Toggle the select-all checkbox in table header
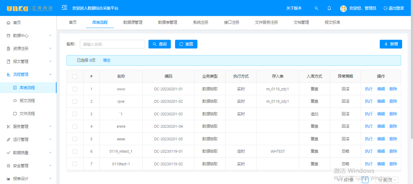 point(75,76)
